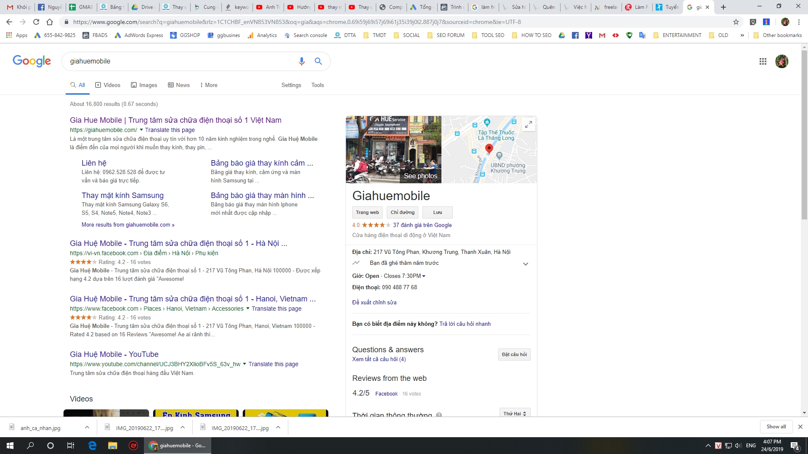
Task: Open Gia Huệ Mobile - YouTube result
Action: (x=114, y=354)
